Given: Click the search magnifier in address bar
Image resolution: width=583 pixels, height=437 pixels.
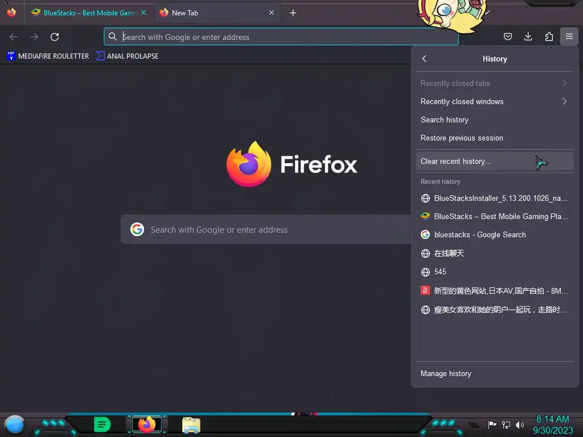Looking at the screenshot, I should pyautogui.click(x=113, y=36).
